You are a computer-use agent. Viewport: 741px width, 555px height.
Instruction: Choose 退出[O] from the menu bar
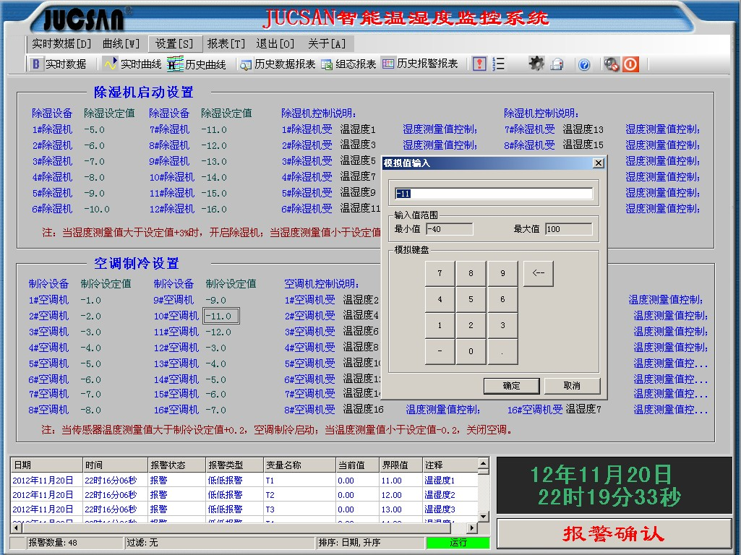[275, 44]
